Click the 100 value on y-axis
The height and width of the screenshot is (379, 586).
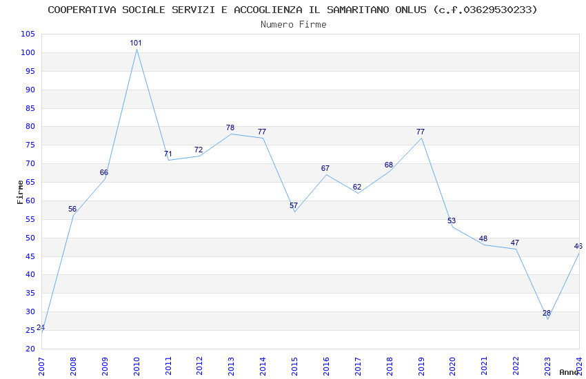(28, 52)
